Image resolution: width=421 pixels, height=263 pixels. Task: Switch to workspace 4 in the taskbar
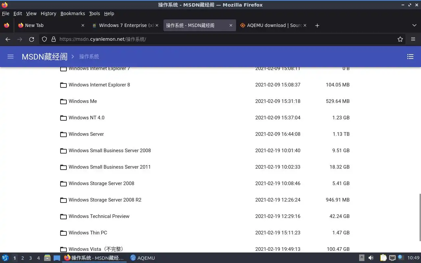click(38, 258)
